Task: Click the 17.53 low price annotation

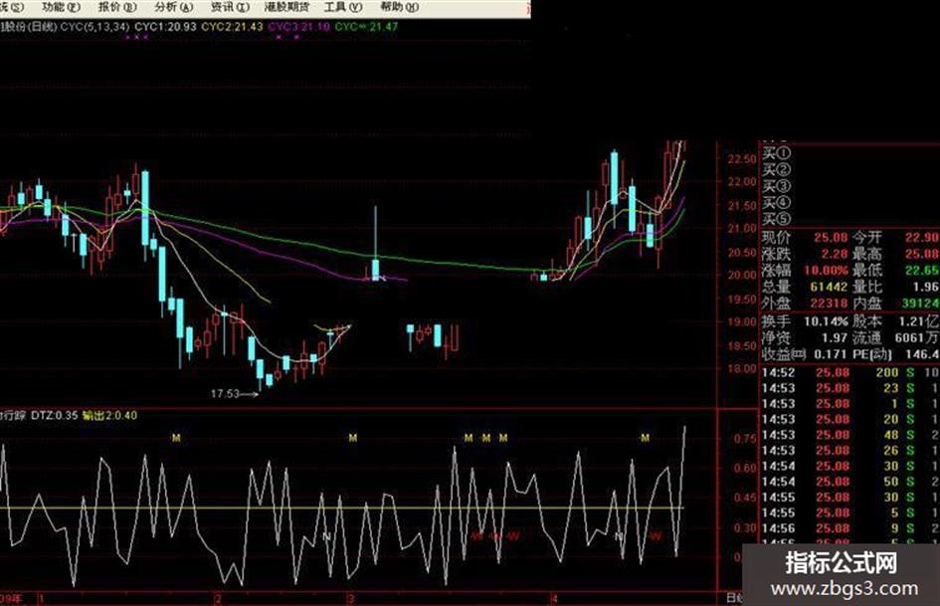Action: (x=225, y=394)
